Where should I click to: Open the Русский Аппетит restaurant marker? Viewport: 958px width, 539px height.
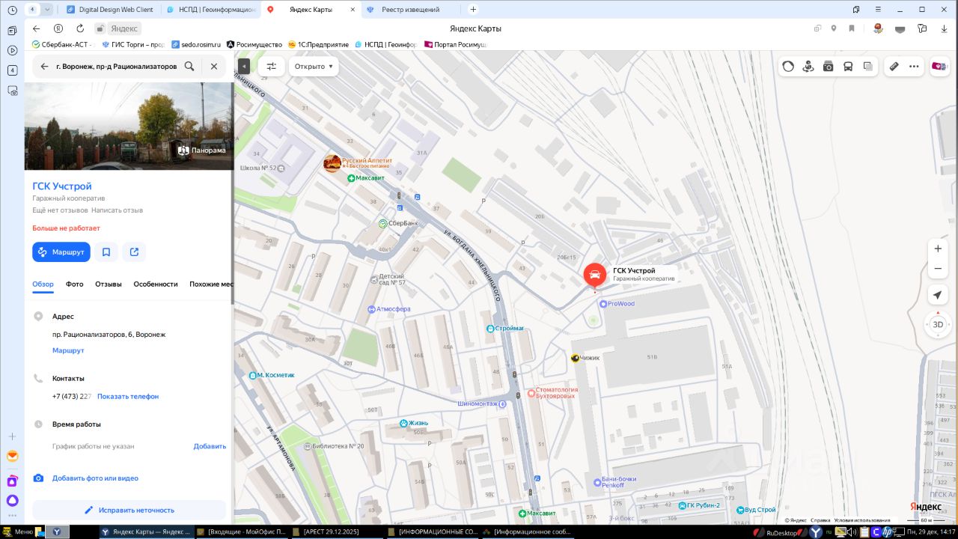pyautogui.click(x=332, y=163)
